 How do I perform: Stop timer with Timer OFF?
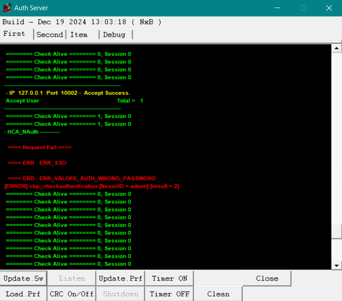coord(169,294)
